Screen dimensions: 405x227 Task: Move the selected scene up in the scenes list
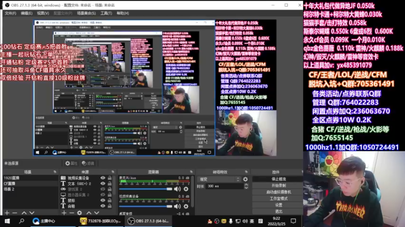tap(24, 213)
